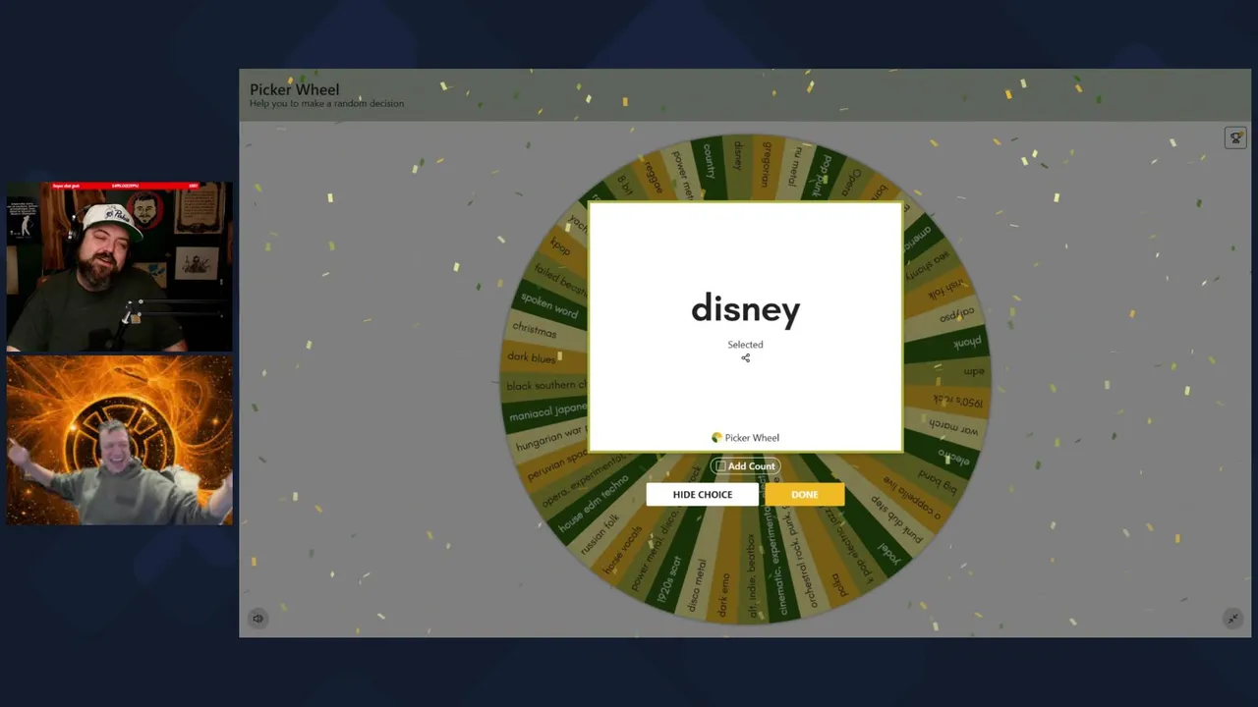Image resolution: width=1258 pixels, height=707 pixels.
Task: Click the HIDE CHOICE button
Action: click(x=702, y=494)
